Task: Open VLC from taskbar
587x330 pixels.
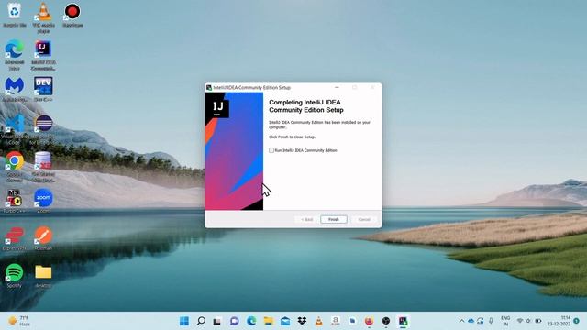Action: [318, 321]
